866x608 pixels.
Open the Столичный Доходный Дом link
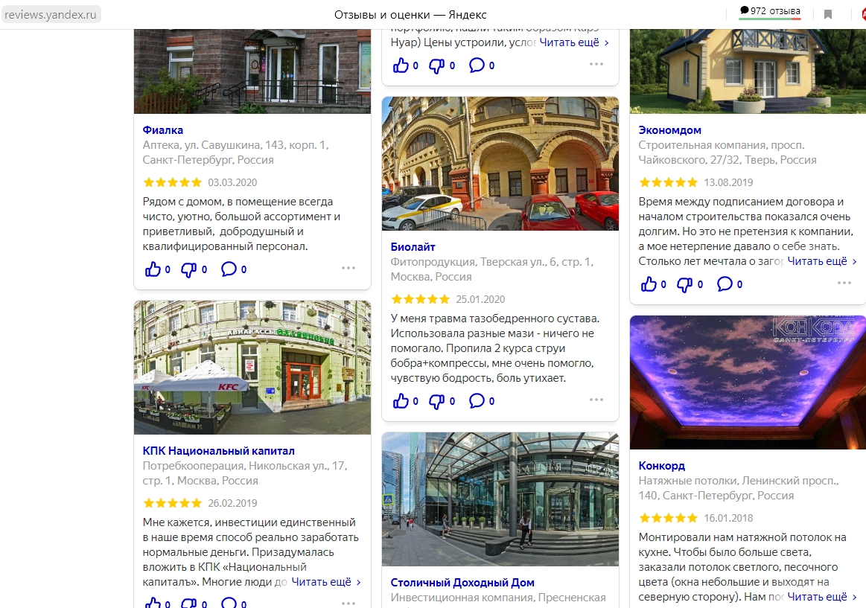point(462,583)
